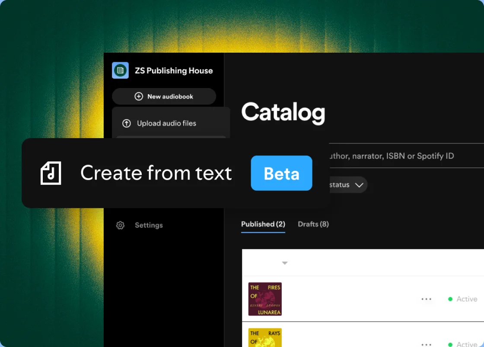Open The Rays Of cover thumbnail
Screen dimensions: 484x347
(x=265, y=338)
